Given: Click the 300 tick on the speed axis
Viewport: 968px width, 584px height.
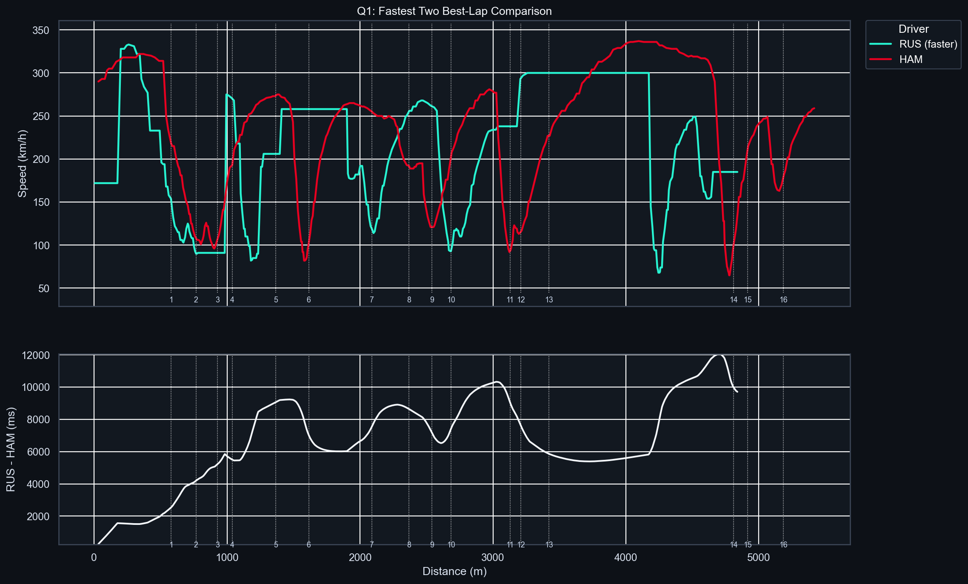Looking at the screenshot, I should (41, 73).
